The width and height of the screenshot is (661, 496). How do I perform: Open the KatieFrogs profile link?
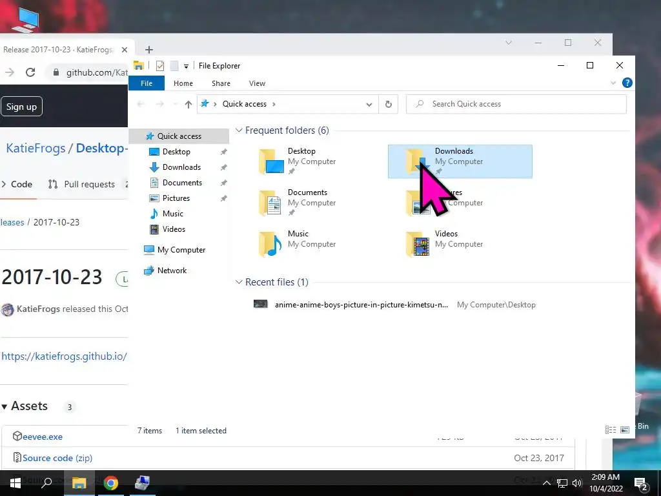36,148
